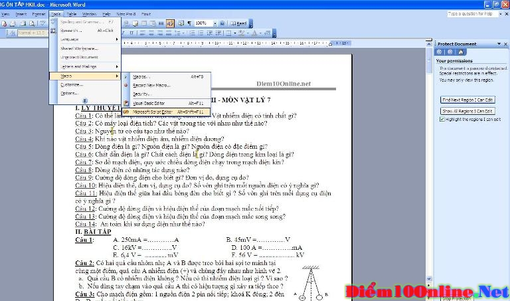Click the Highlight color icon
This screenshot has width=510, height=301.
tap(241, 33)
